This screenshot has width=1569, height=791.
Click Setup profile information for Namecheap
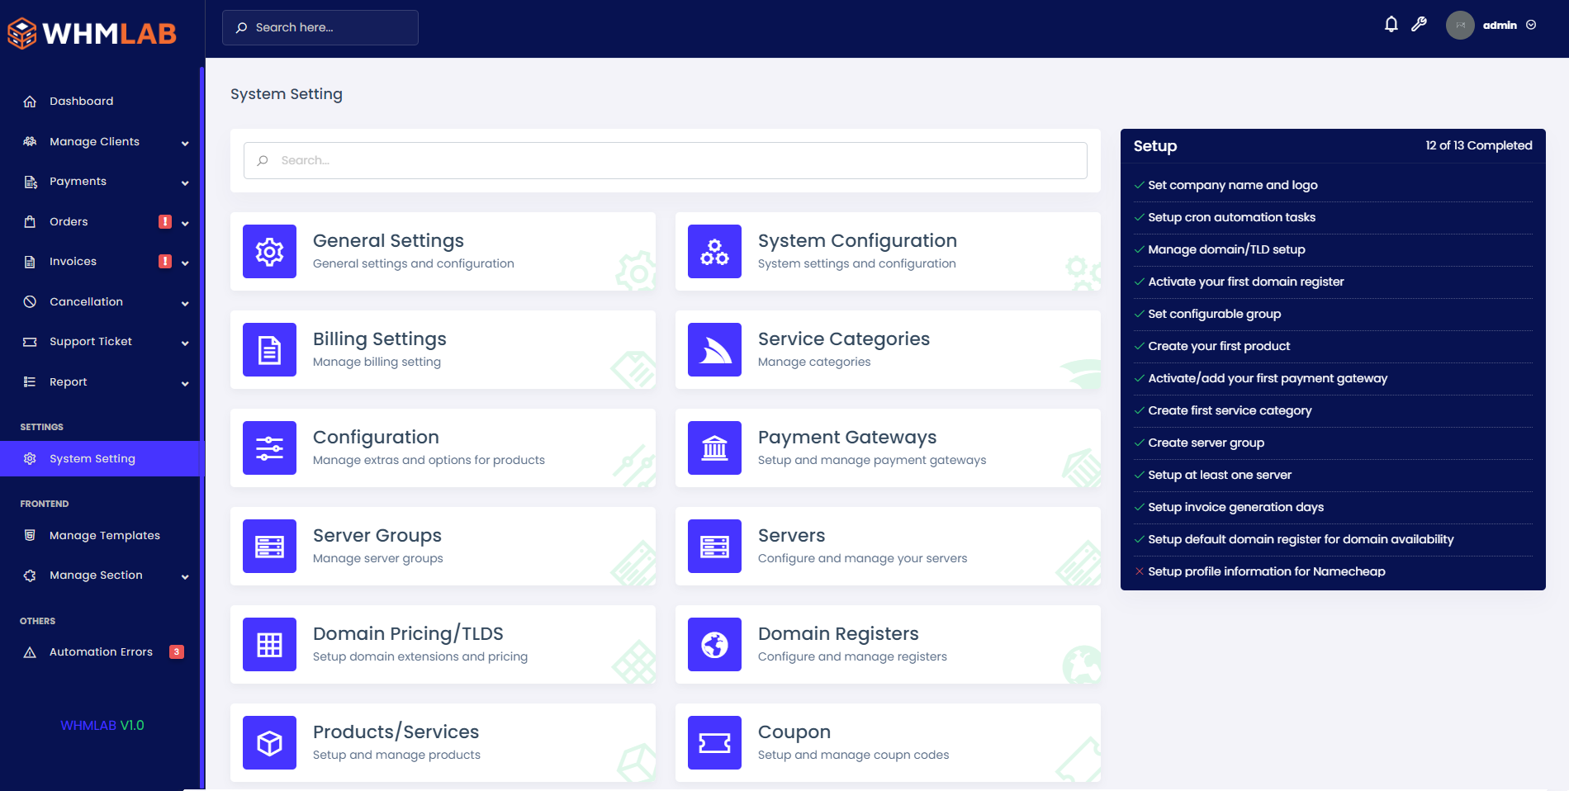coord(1266,571)
